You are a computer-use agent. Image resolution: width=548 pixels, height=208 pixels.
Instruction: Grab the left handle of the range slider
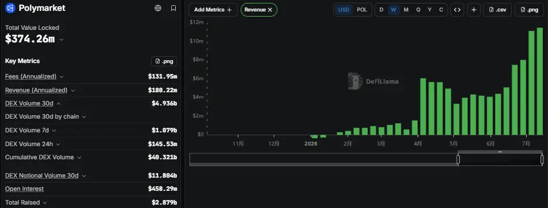(x=458, y=159)
